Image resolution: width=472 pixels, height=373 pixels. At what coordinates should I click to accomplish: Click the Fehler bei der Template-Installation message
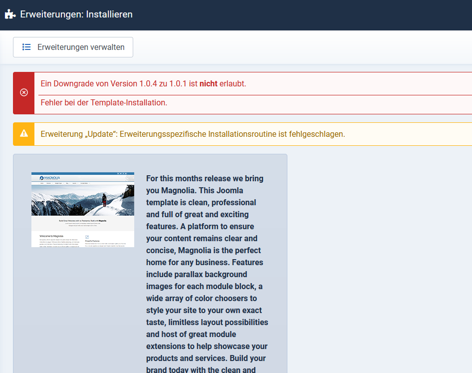click(104, 103)
